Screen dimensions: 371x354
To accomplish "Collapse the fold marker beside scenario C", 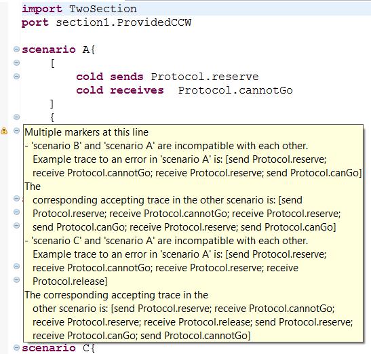I will [x=16, y=348].
